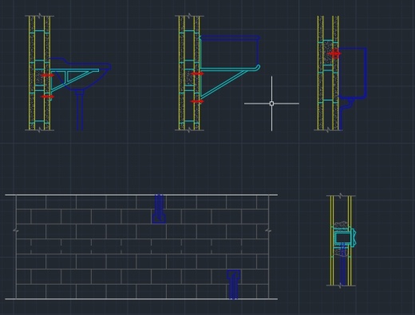Click the crosshair cursor pickbox

[x=271, y=104]
